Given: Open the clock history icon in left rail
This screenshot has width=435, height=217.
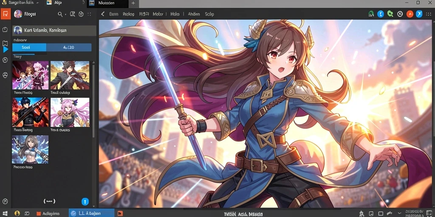Looking at the screenshot, I should pos(5,29).
